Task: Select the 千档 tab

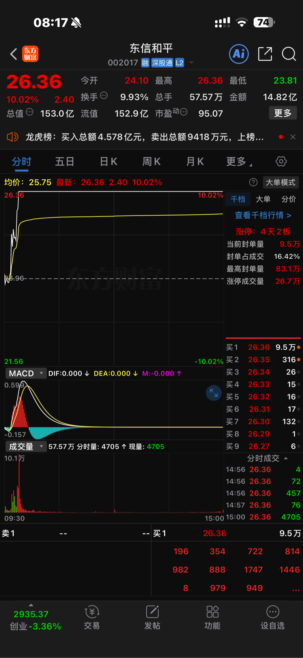Action: tap(238, 199)
